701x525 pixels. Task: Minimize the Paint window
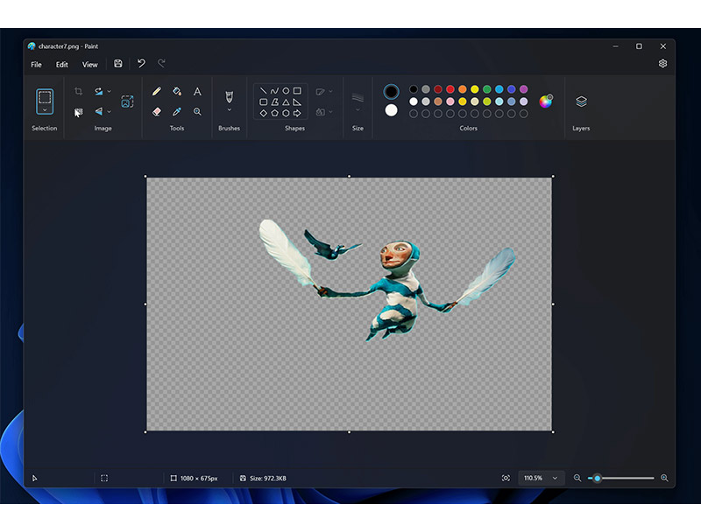pyautogui.click(x=615, y=46)
